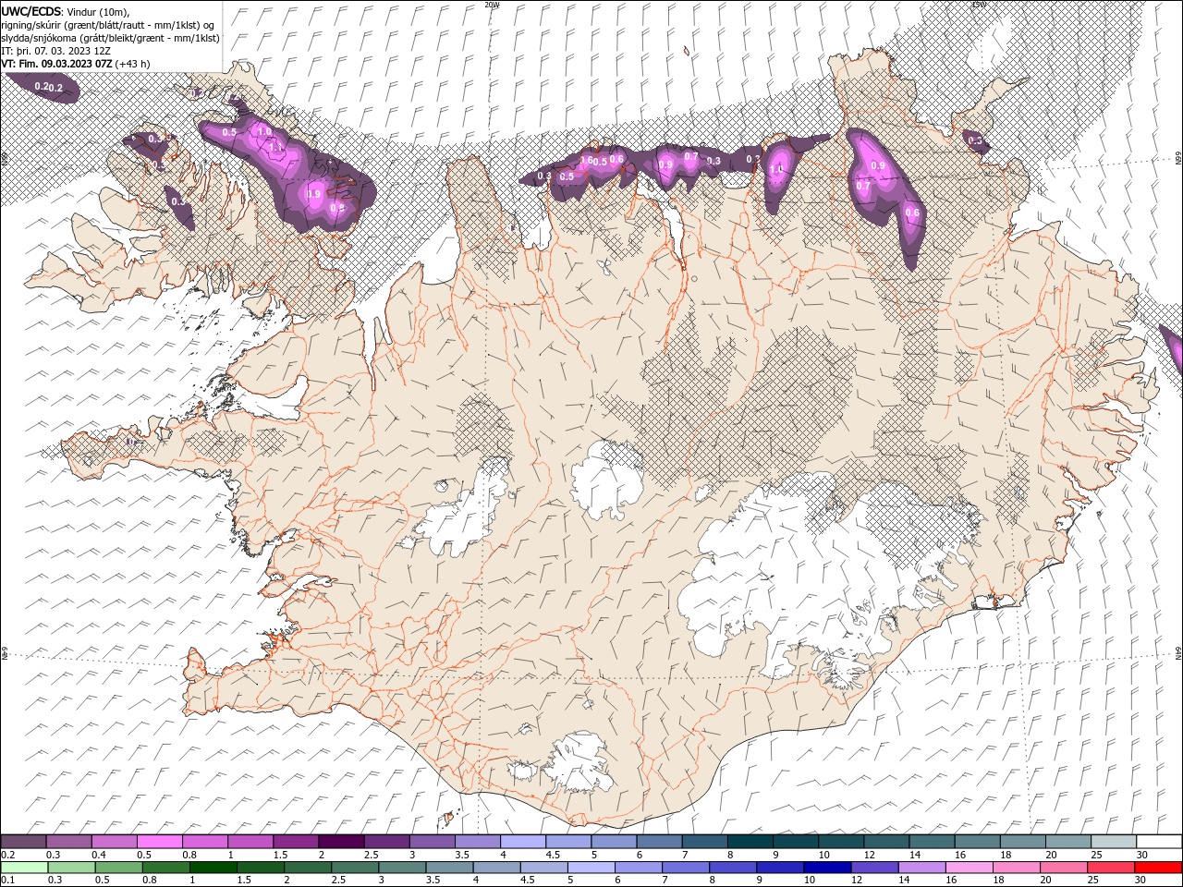The height and width of the screenshot is (887, 1183).
Task: Pick the violet 12 rain legend swatch
Action: point(874,868)
